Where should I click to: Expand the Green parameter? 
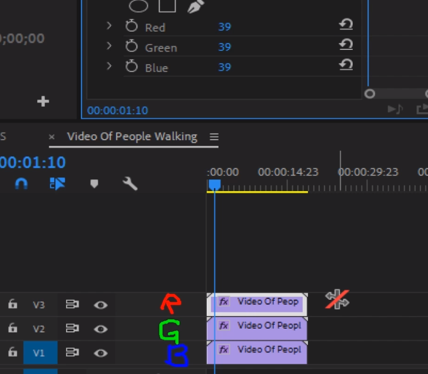[x=109, y=46]
